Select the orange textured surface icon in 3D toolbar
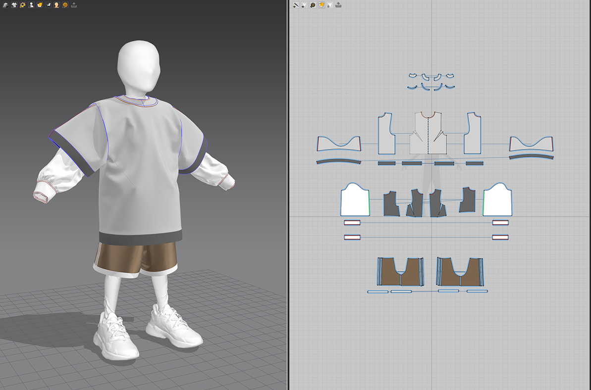This screenshot has height=390, width=591. coord(40,5)
